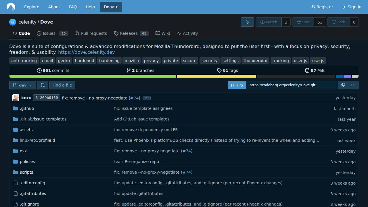Click the user-js topic tag

300,61
